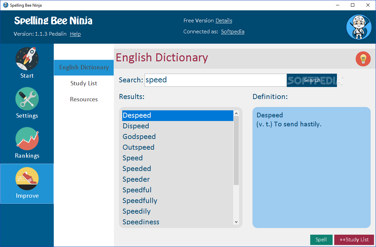The image size is (376, 247).
Task: Add word with ++Study List button
Action: [354, 240]
